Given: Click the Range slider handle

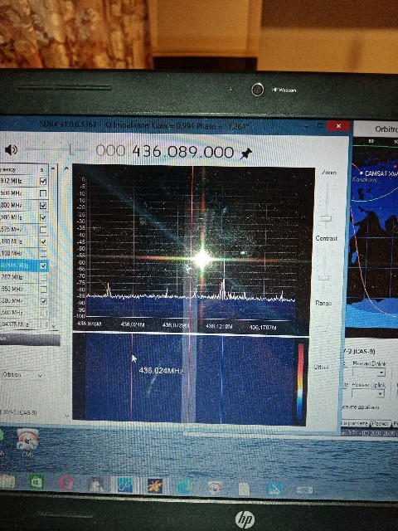Looking at the screenshot, I should (322, 329).
